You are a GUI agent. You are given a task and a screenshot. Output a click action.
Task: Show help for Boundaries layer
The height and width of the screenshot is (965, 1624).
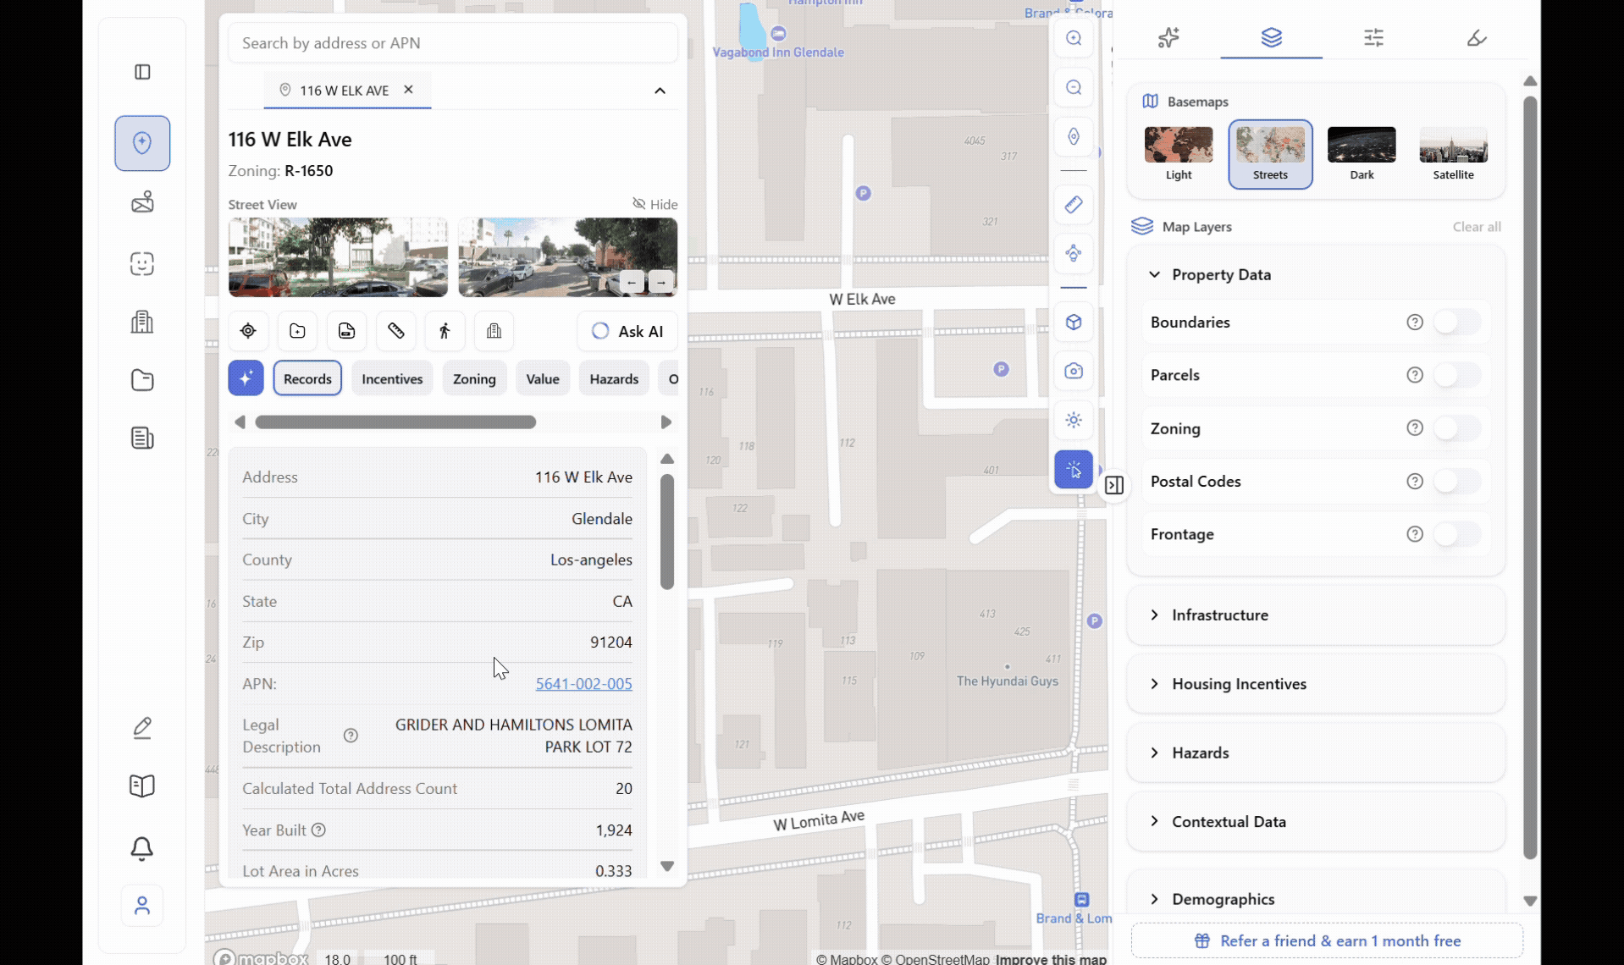click(1414, 322)
